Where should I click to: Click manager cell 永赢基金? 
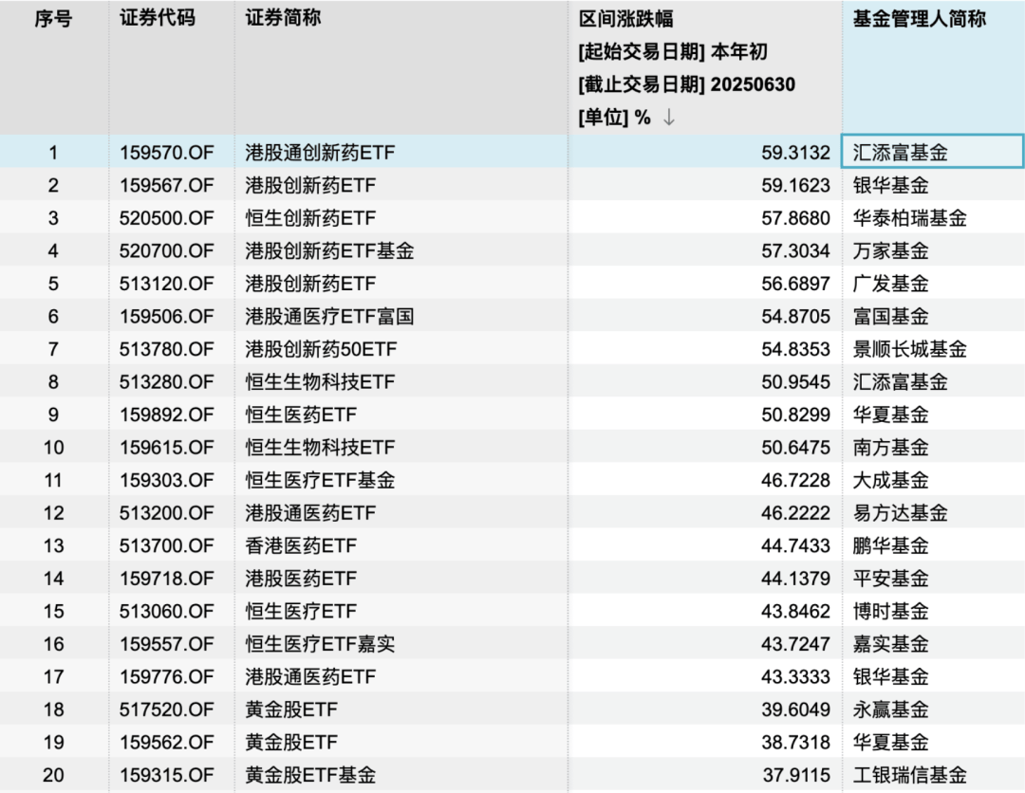pos(891,710)
